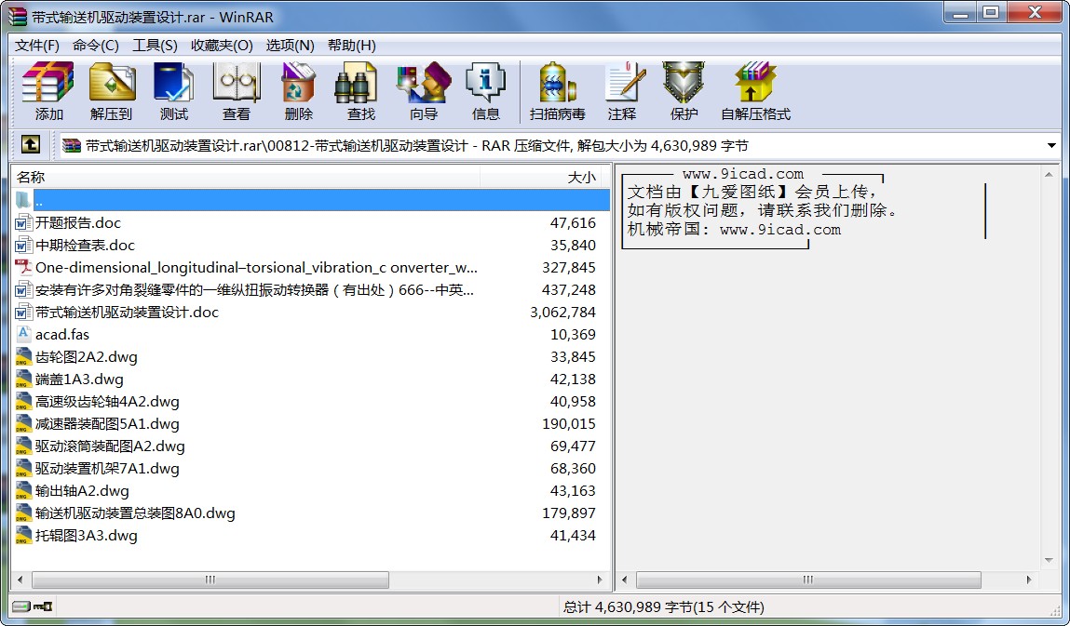Click file list scroll left arrow
The image size is (1070, 626).
point(20,579)
